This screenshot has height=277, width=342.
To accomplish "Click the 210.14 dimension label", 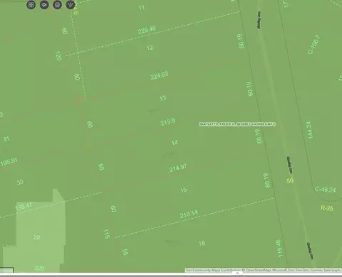I will (x=189, y=214).
